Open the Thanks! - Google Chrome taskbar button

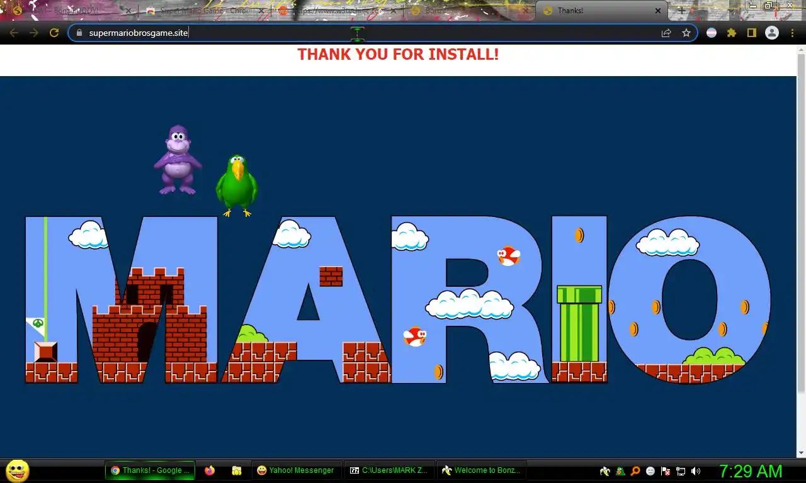[150, 470]
